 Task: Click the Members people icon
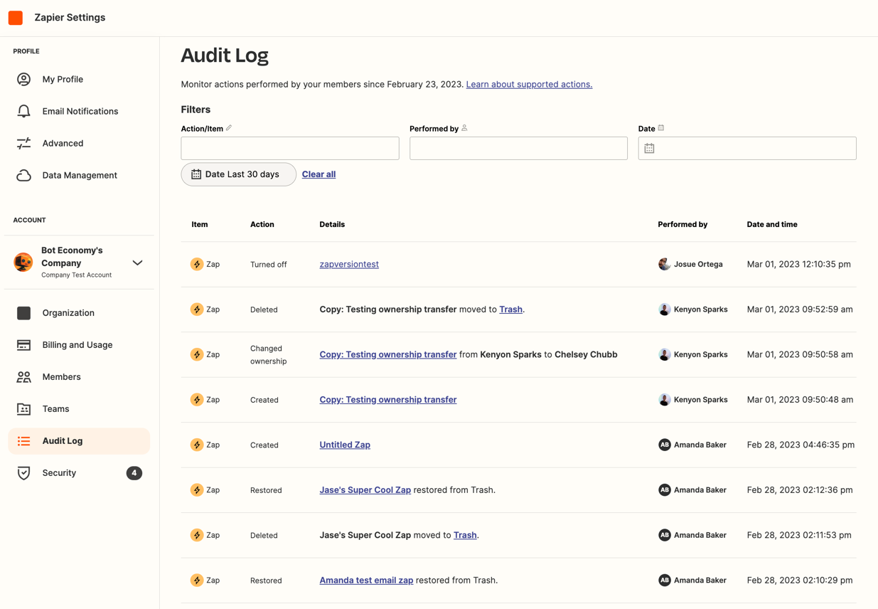coord(23,376)
